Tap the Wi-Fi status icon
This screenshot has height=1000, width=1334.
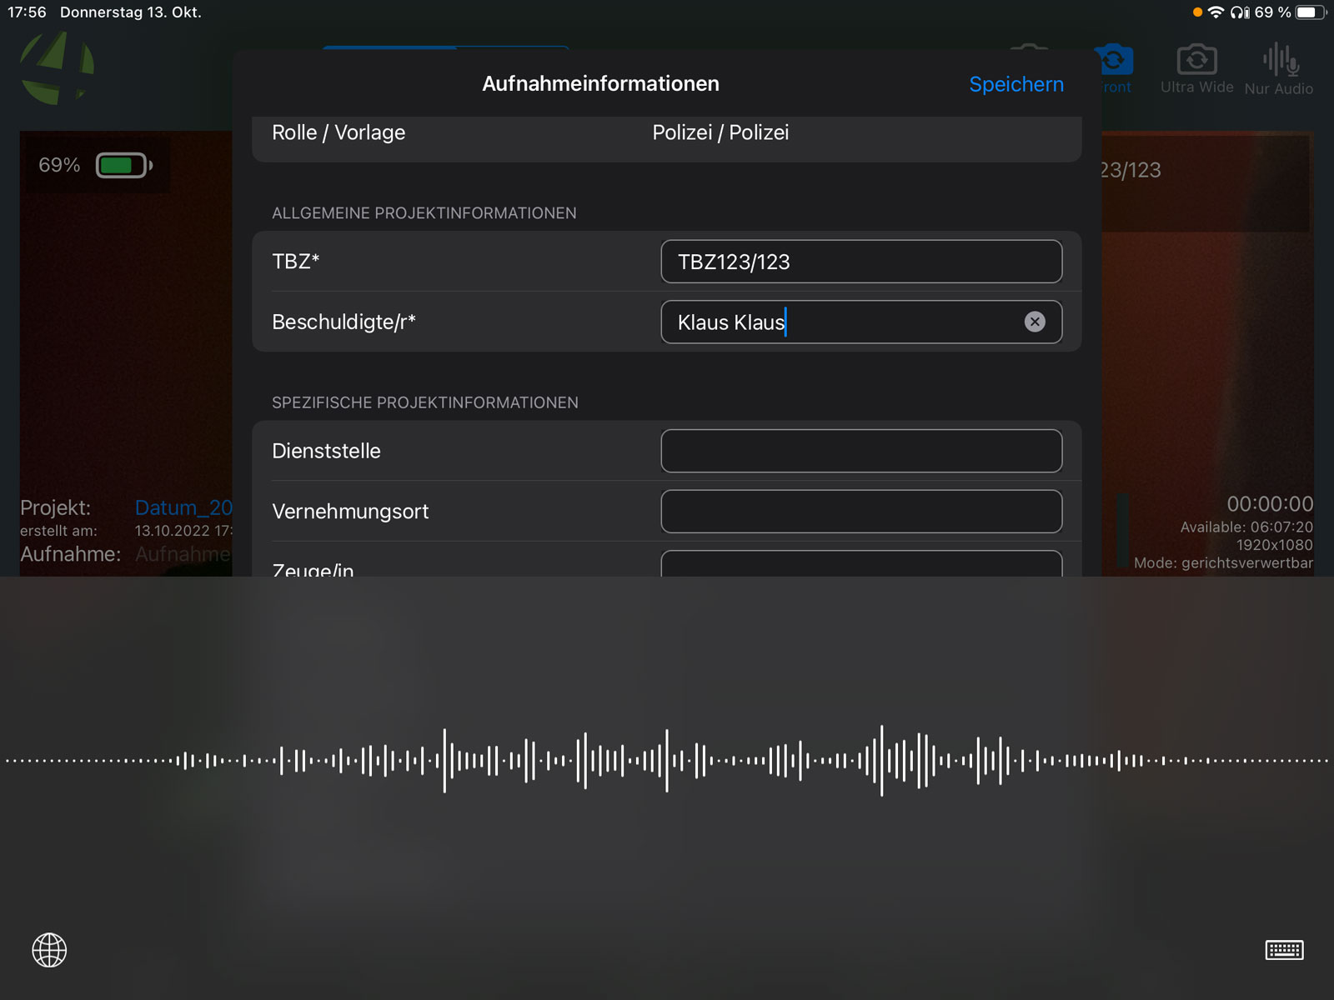(1216, 12)
